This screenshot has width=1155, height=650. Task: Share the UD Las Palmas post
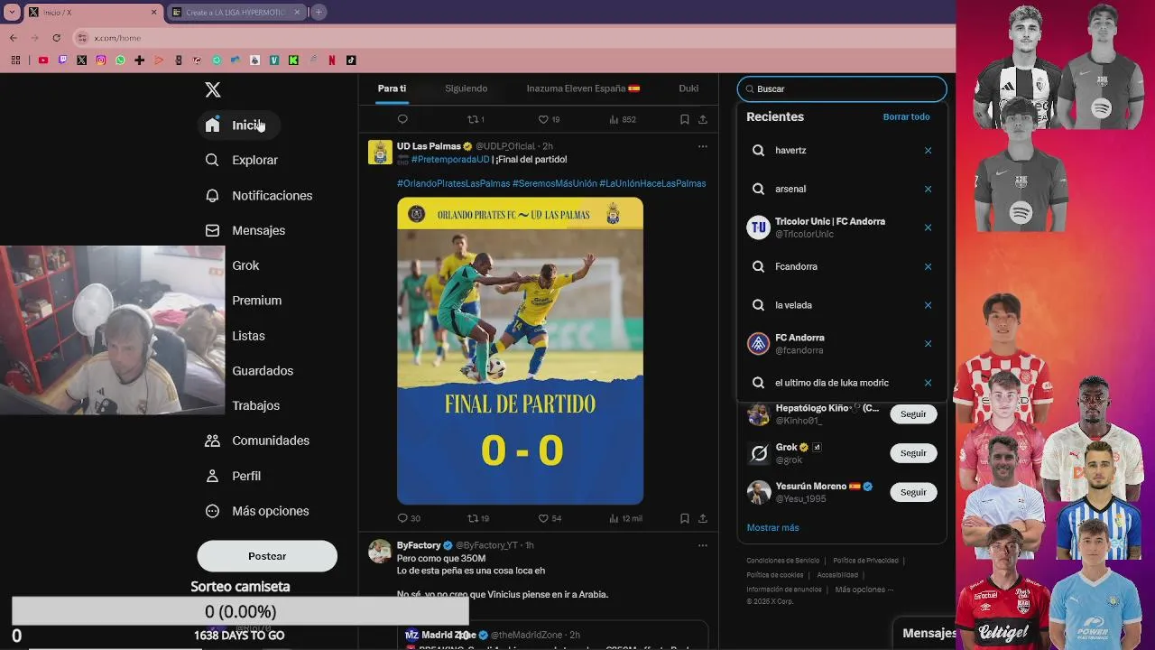click(703, 518)
